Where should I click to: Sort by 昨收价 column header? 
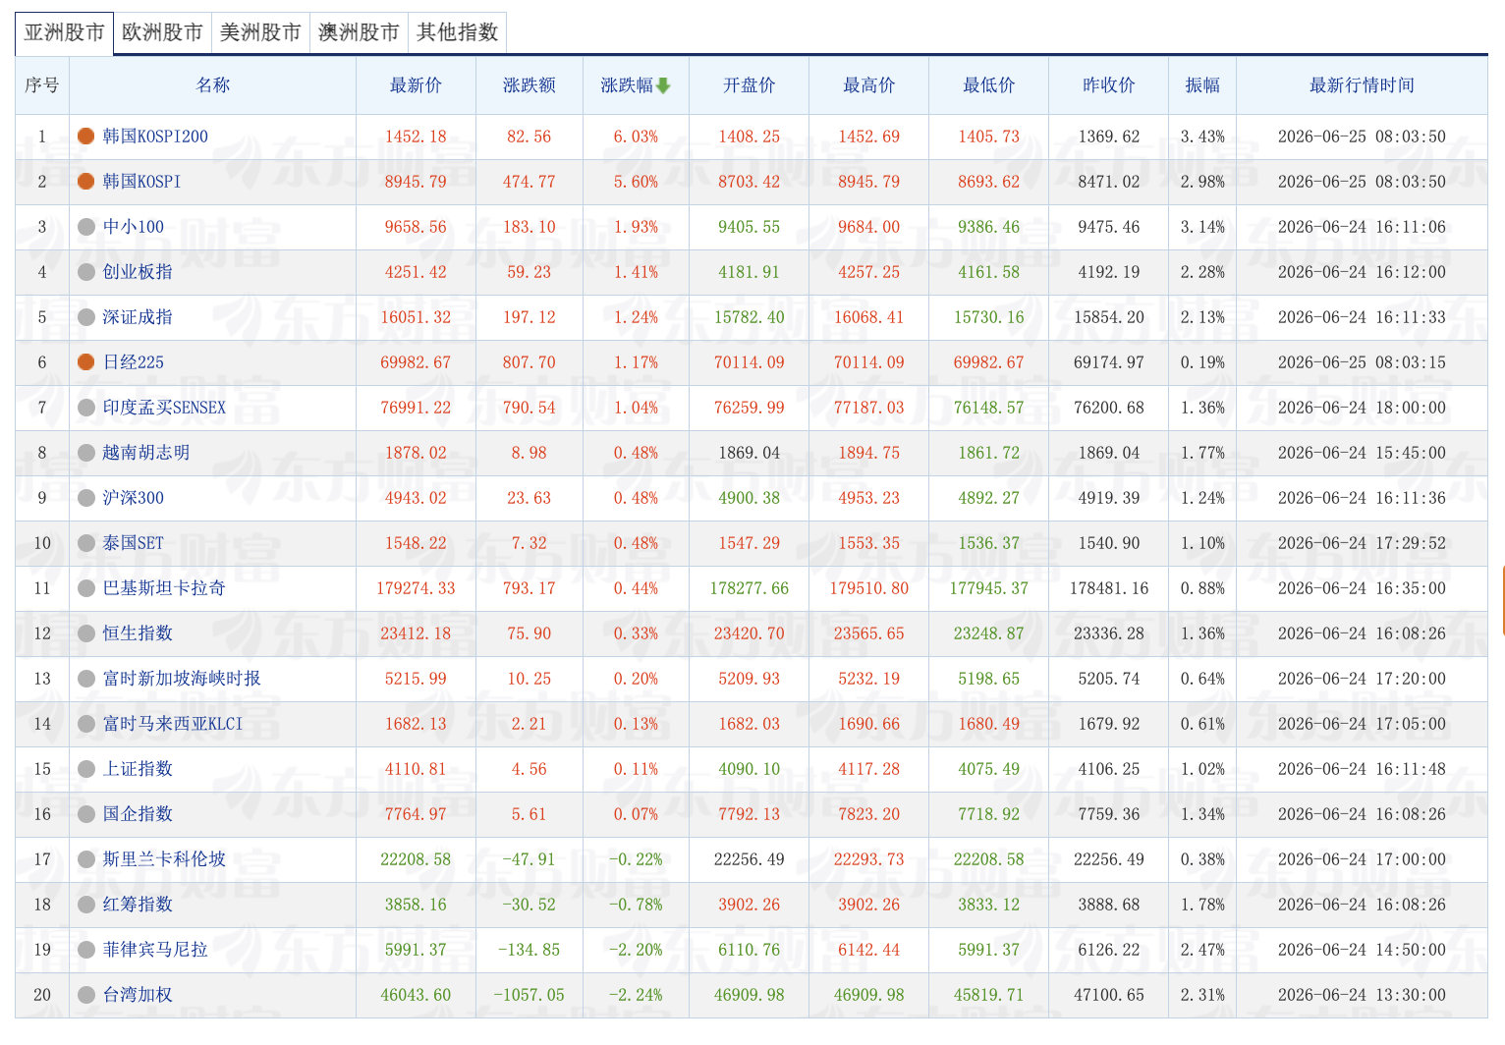point(1108,85)
